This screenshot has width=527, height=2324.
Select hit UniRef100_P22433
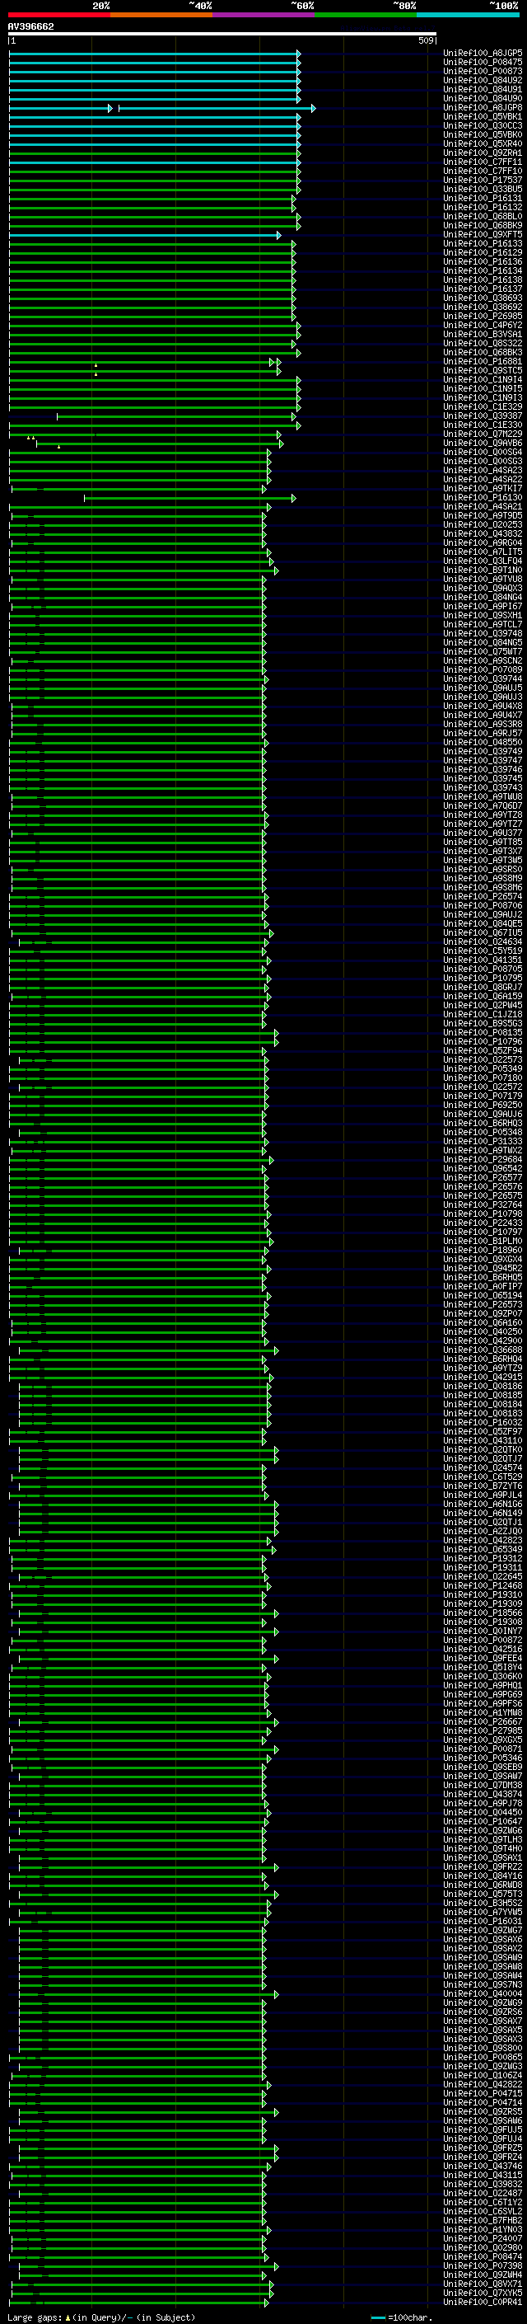coord(483,1223)
